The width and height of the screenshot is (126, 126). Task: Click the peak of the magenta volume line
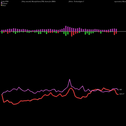pos(70,79)
